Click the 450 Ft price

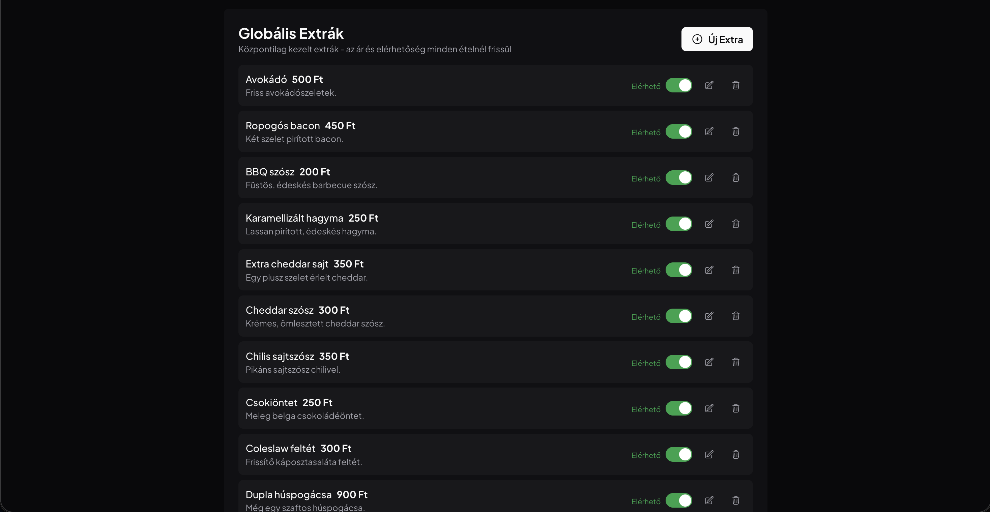[340, 126]
